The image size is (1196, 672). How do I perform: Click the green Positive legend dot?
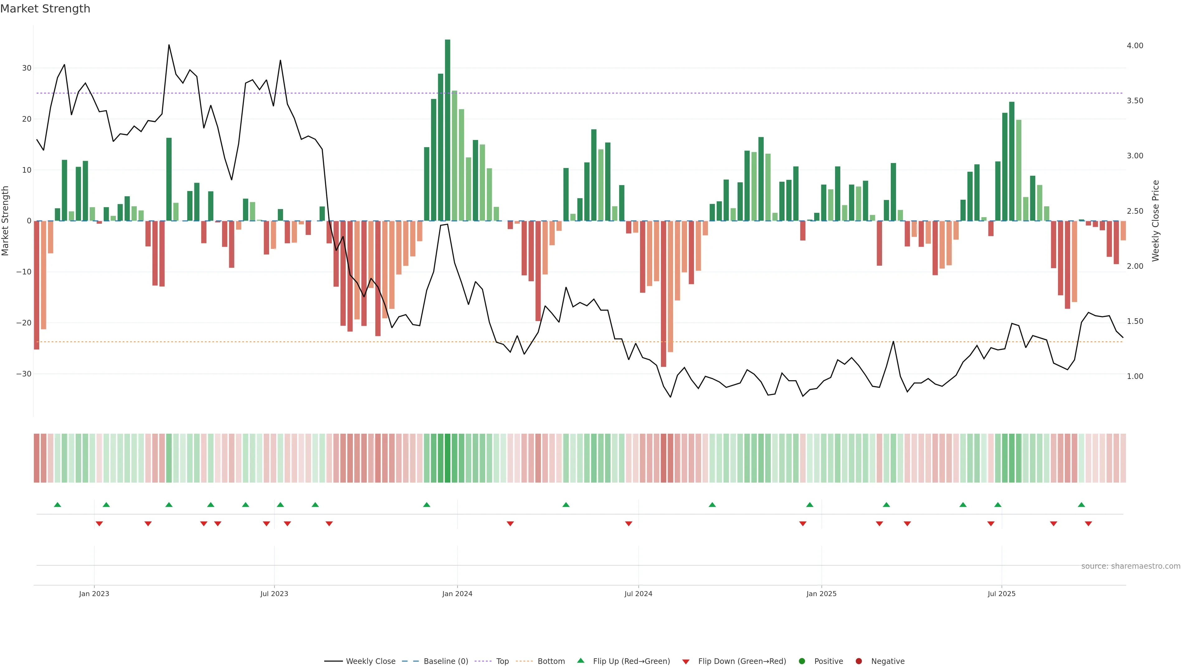[x=802, y=661]
